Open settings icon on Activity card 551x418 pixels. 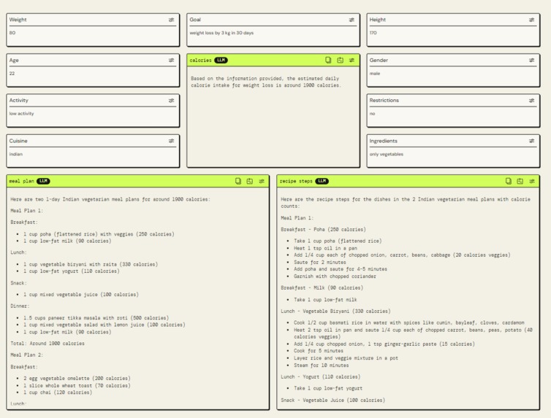coord(171,101)
